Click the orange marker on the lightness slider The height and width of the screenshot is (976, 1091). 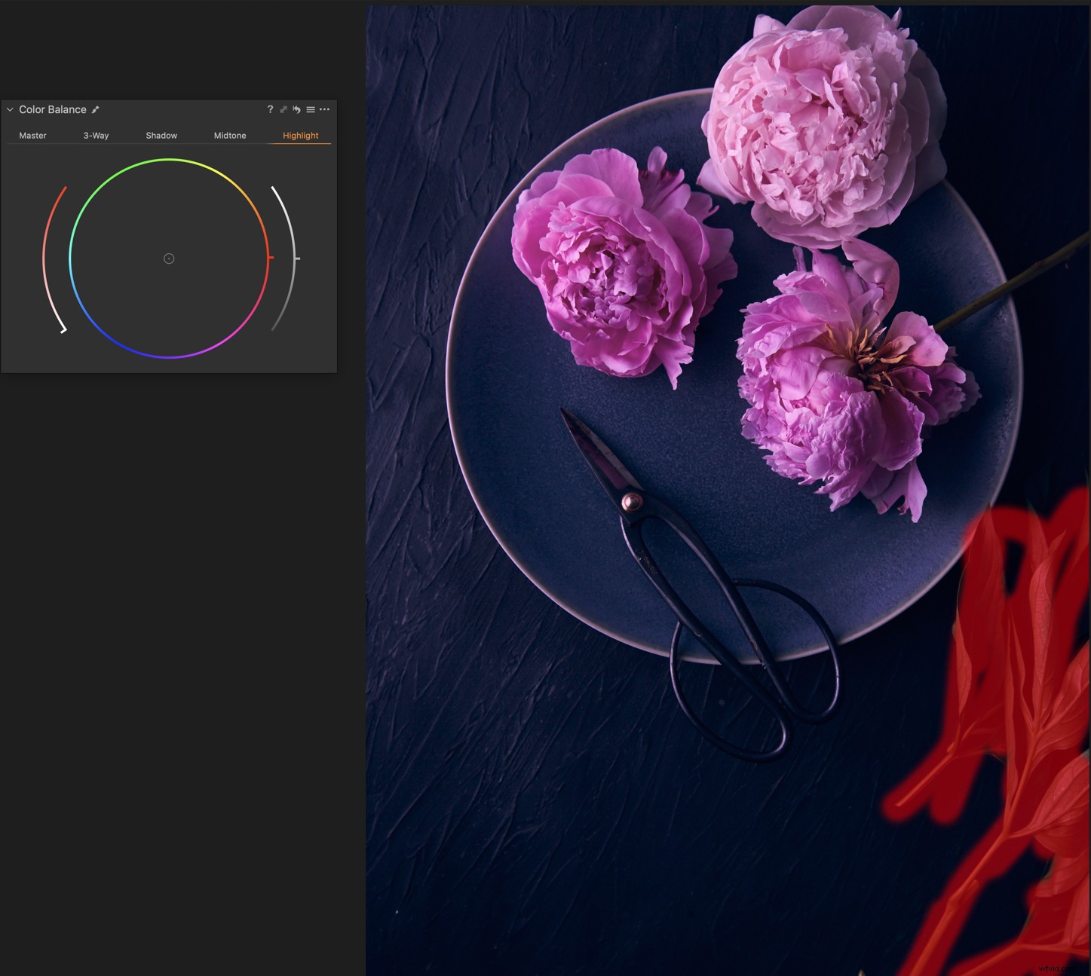(271, 259)
